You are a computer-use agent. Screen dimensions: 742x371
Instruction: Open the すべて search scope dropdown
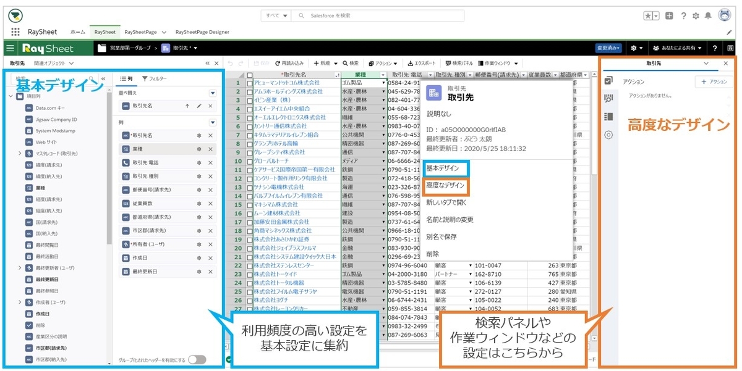tap(276, 15)
